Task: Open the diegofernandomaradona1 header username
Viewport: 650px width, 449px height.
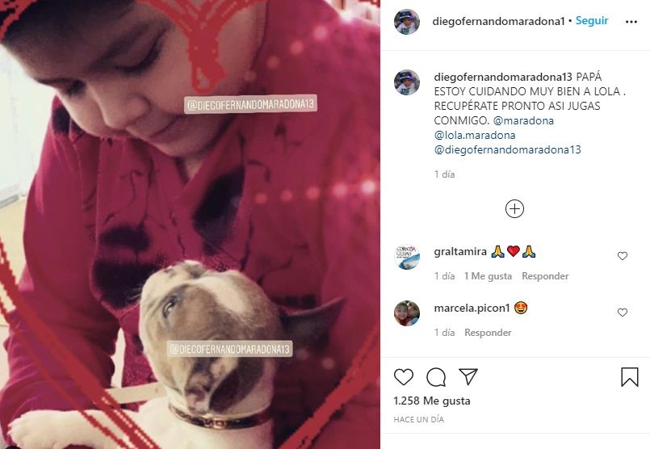Action: (x=498, y=21)
